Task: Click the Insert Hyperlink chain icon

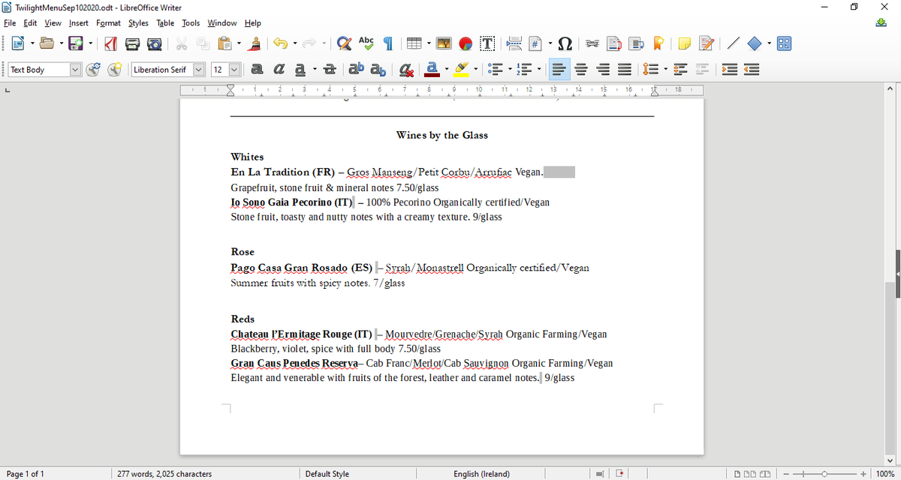Action: click(592, 44)
